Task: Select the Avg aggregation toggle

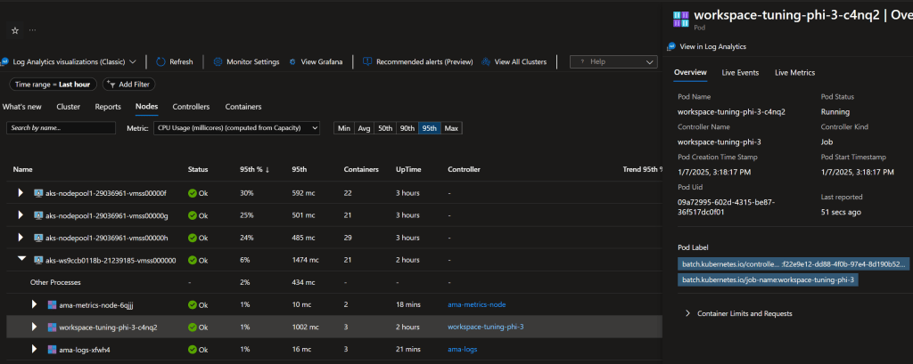Action: click(364, 128)
